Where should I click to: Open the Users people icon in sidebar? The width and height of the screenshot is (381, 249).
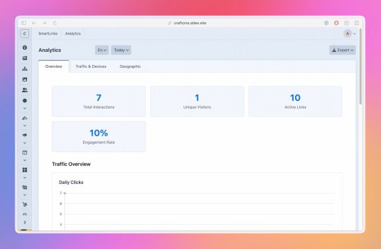coord(24,90)
